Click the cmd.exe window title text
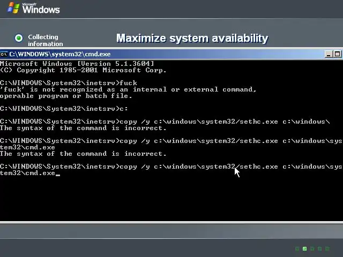 pyautogui.click(x=60, y=54)
